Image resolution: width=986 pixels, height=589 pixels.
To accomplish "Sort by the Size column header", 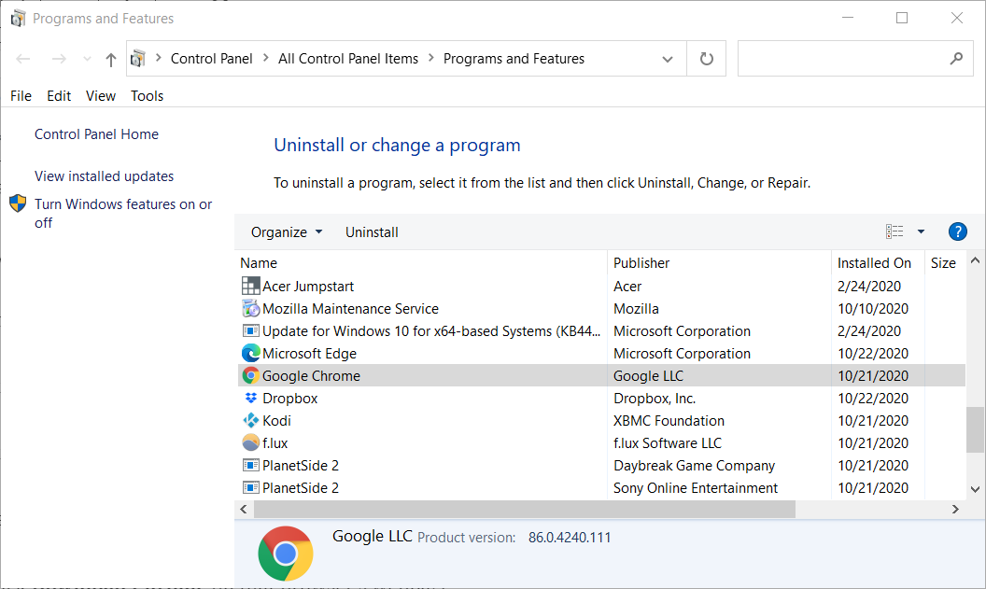I will [945, 262].
